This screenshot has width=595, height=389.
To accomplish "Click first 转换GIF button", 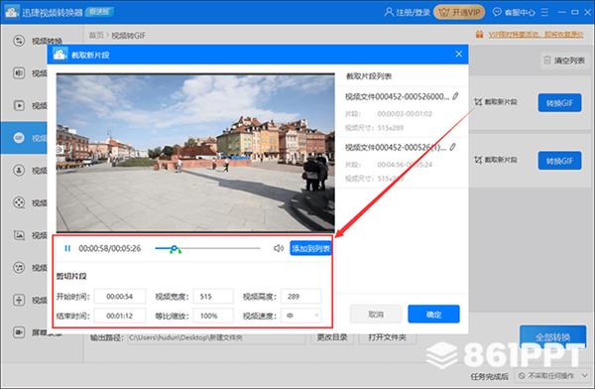I will coord(559,103).
